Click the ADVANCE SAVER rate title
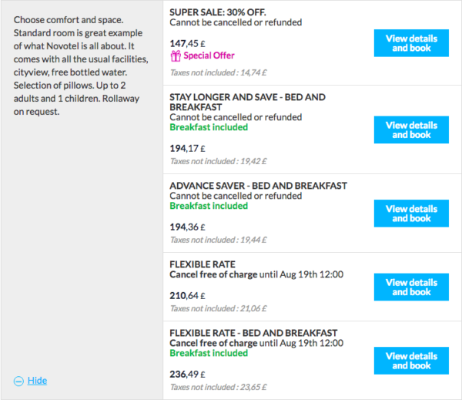 [258, 186]
